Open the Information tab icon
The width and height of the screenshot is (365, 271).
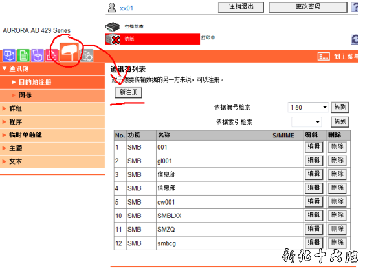point(9,55)
